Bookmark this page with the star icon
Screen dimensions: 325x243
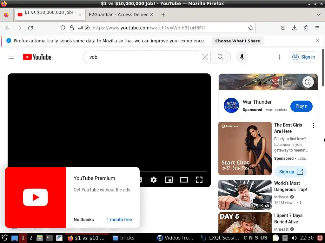(x=251, y=28)
